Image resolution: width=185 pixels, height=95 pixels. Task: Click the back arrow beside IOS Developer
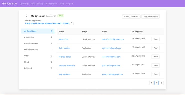click(26, 16)
